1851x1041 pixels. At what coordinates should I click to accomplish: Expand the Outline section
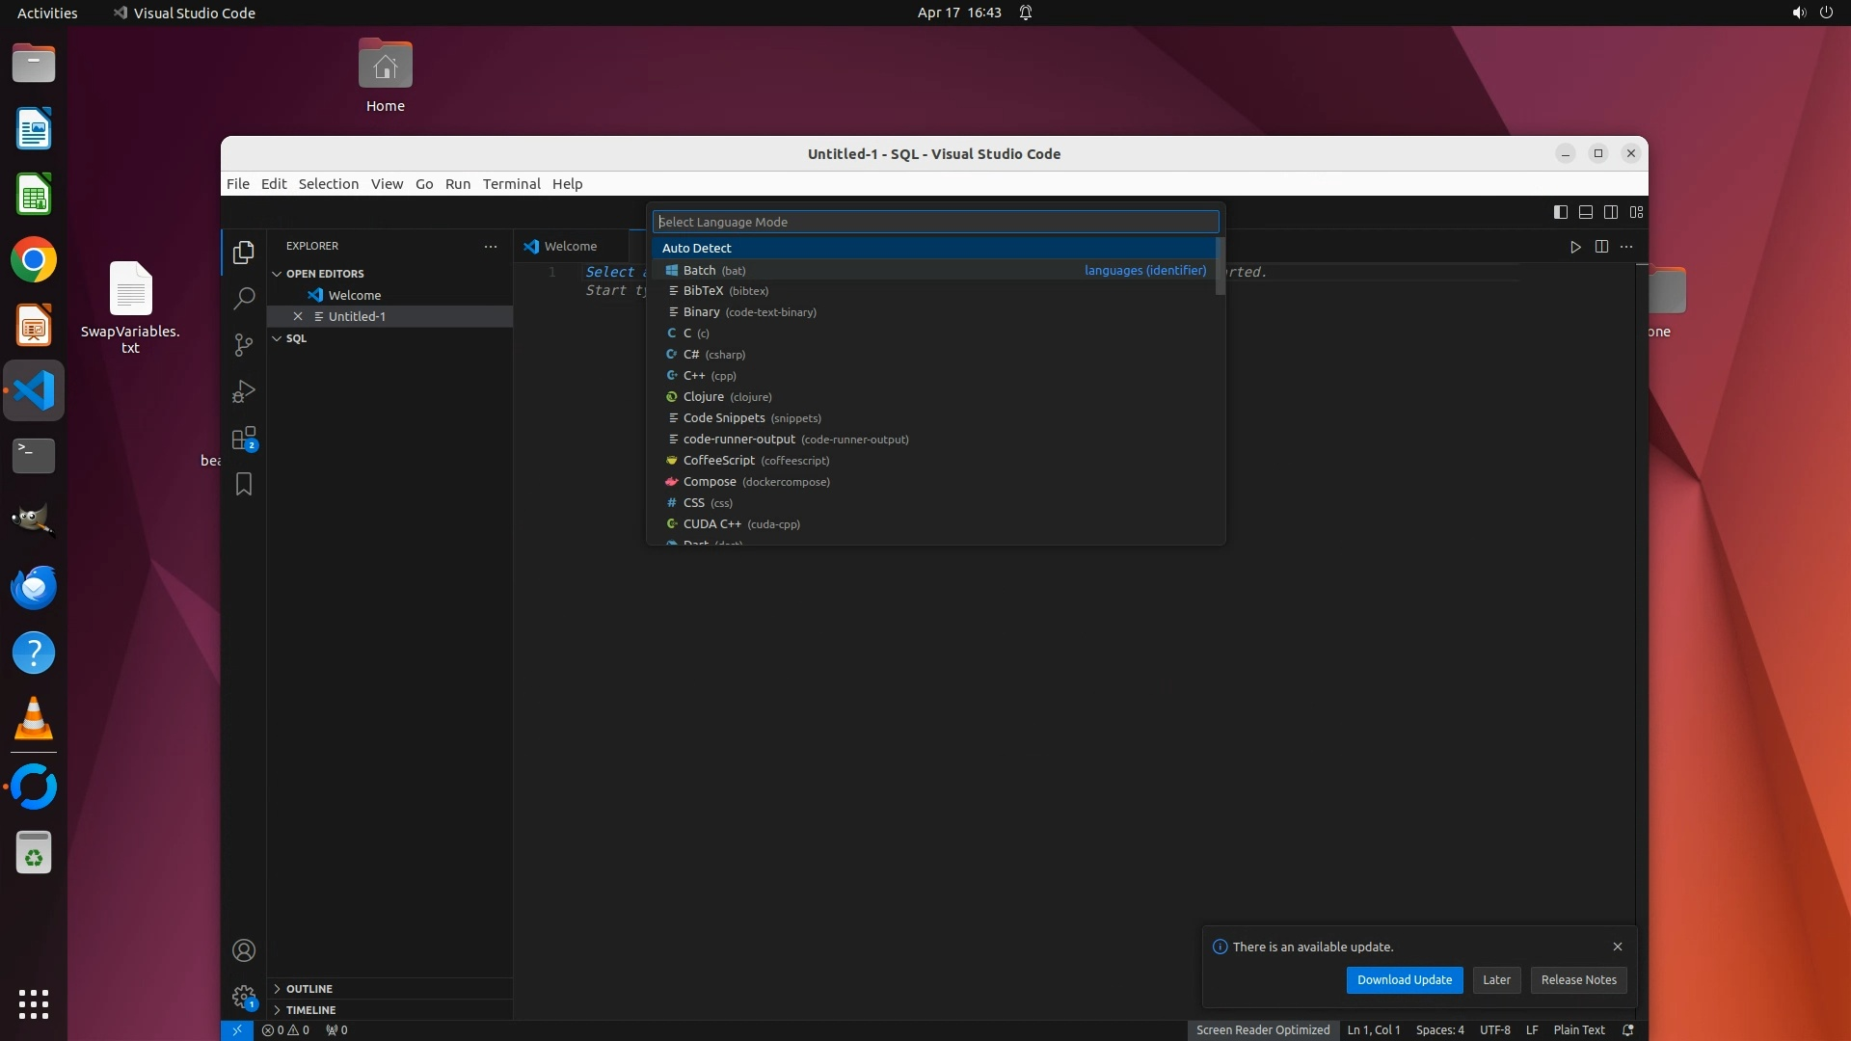click(x=308, y=989)
